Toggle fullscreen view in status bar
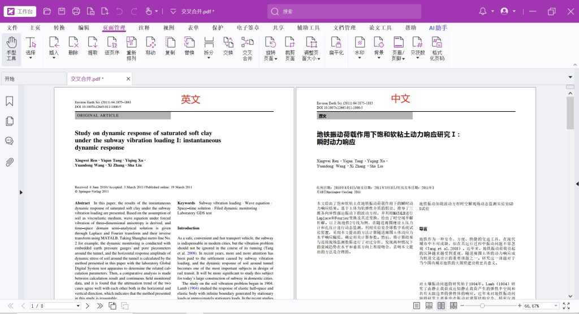 [566, 306]
